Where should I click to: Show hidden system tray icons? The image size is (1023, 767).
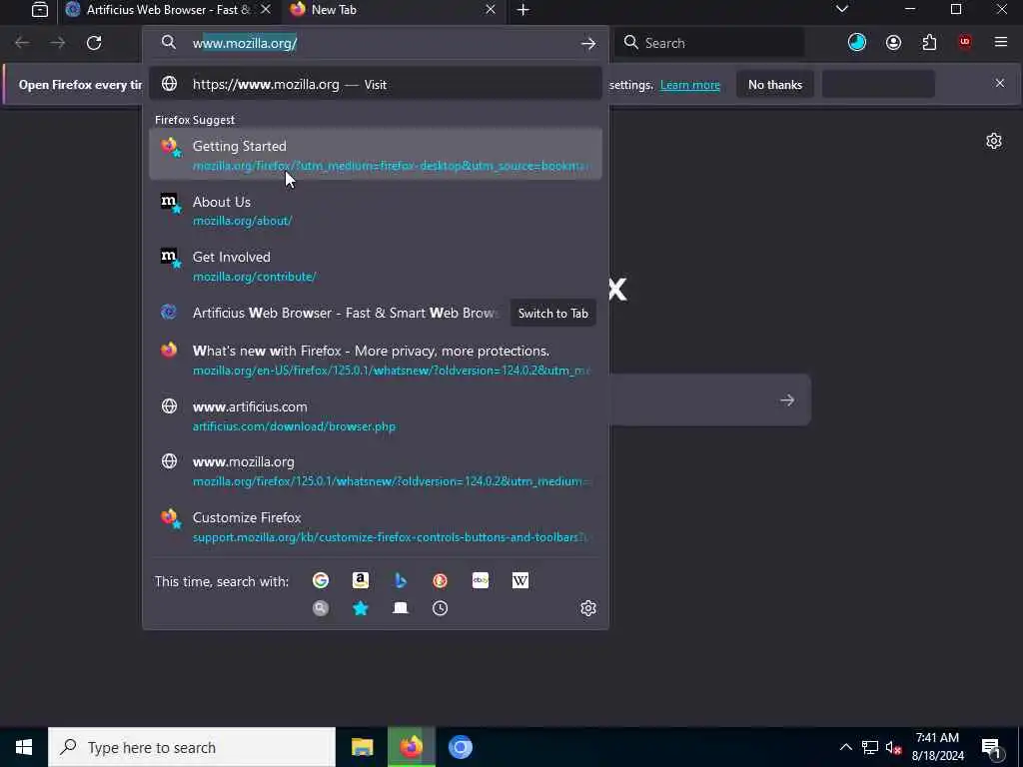coord(845,747)
